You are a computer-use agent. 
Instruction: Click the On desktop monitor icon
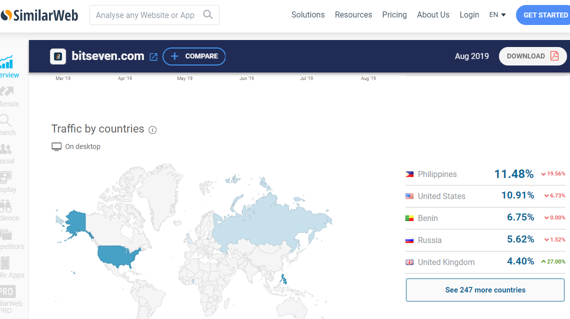pos(56,147)
